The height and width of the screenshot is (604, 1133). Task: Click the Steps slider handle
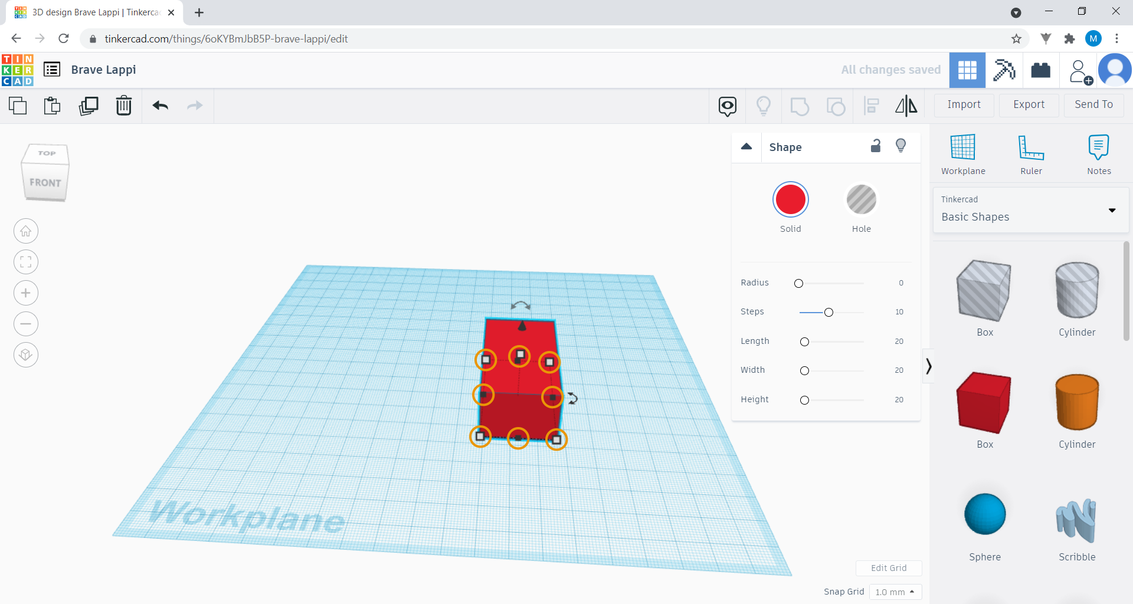coord(829,313)
